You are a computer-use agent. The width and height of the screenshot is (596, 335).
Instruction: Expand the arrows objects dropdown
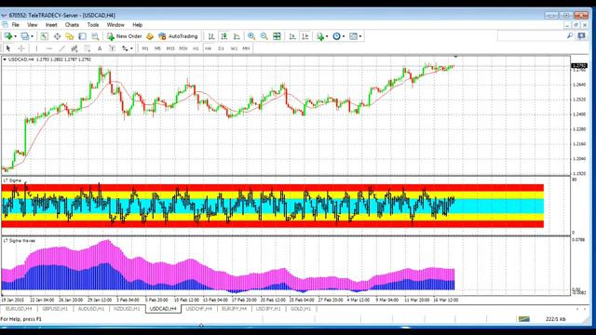pyautogui.click(x=131, y=48)
